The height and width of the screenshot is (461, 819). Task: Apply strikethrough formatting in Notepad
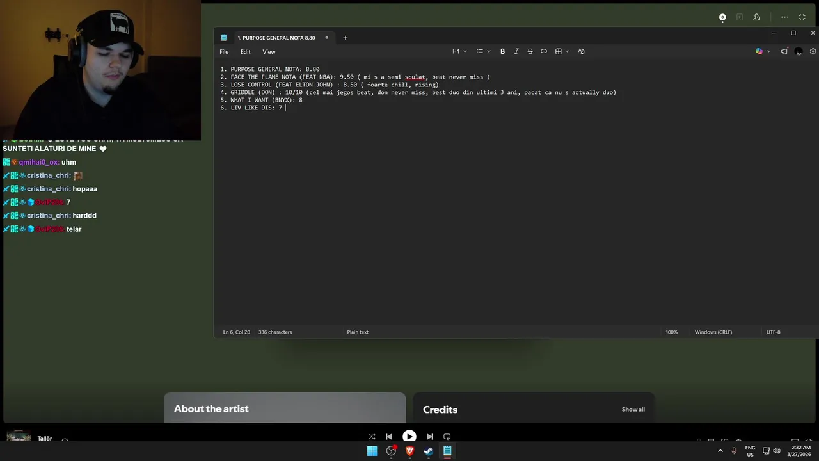(530, 51)
